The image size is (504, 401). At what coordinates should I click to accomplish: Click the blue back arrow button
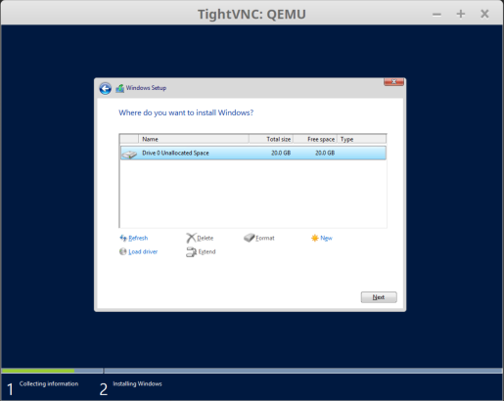(x=105, y=88)
